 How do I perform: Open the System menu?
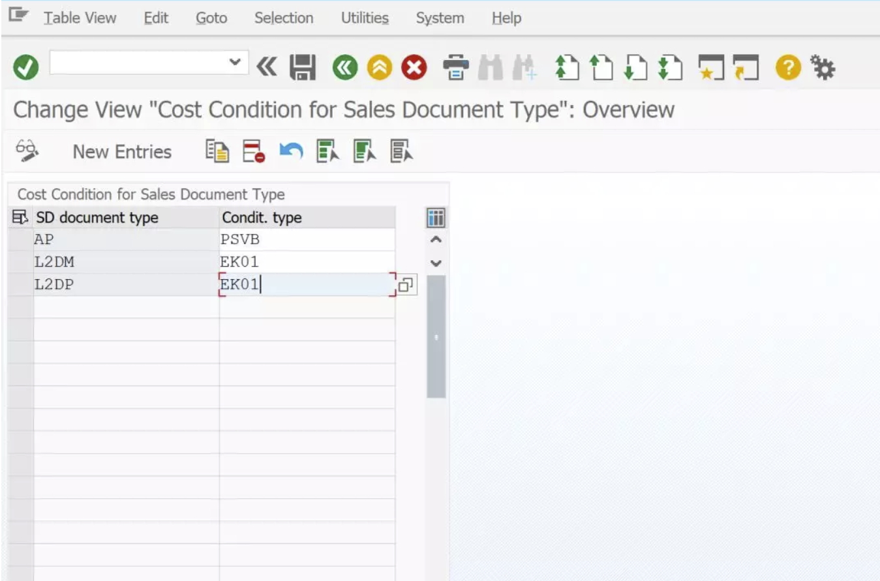(440, 18)
